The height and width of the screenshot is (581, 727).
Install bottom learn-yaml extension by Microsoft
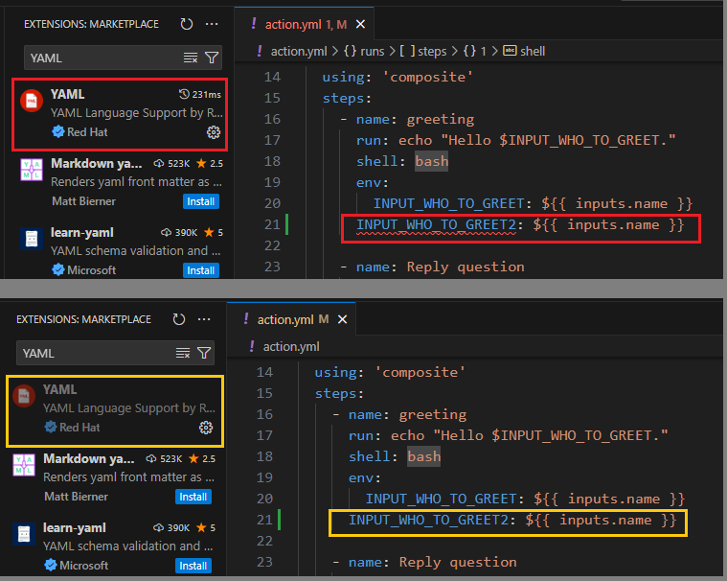193,566
